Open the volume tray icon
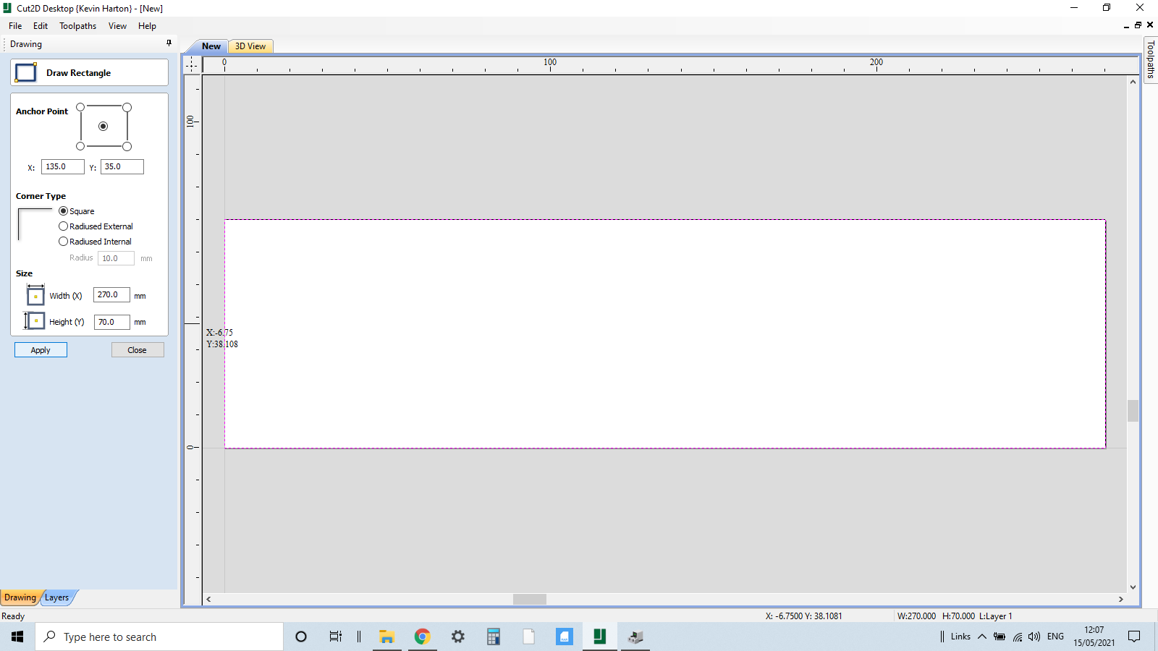 pos(1034,637)
